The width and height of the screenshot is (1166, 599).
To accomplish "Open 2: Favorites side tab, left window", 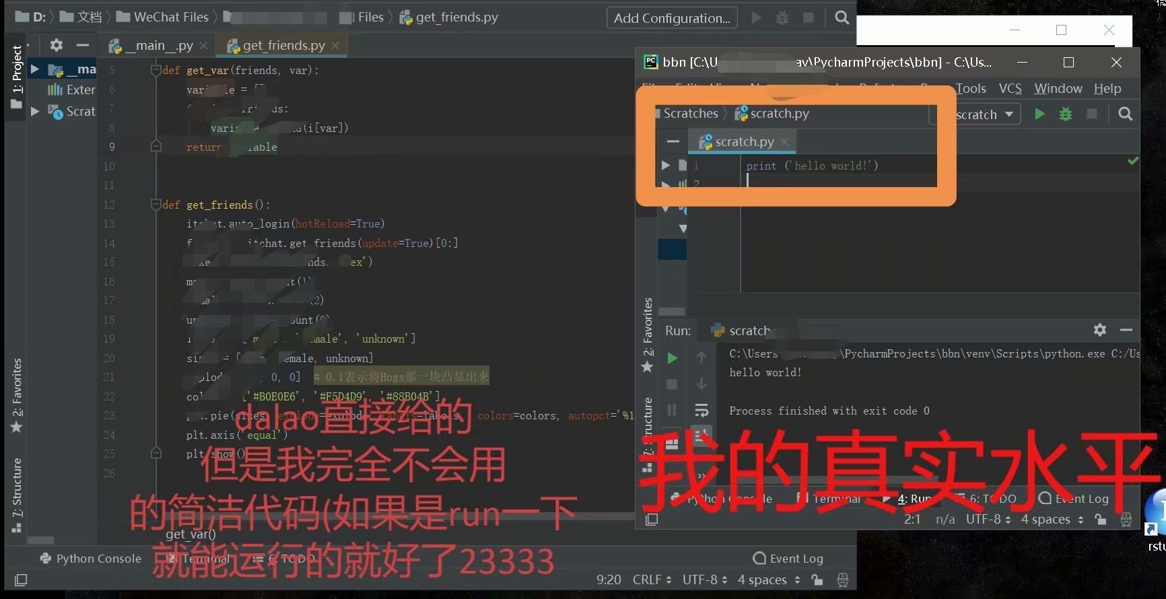I will click(17, 396).
